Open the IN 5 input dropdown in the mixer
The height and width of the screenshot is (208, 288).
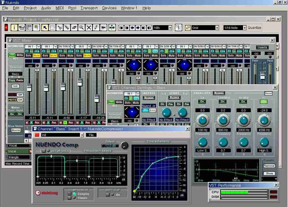[x=89, y=47]
